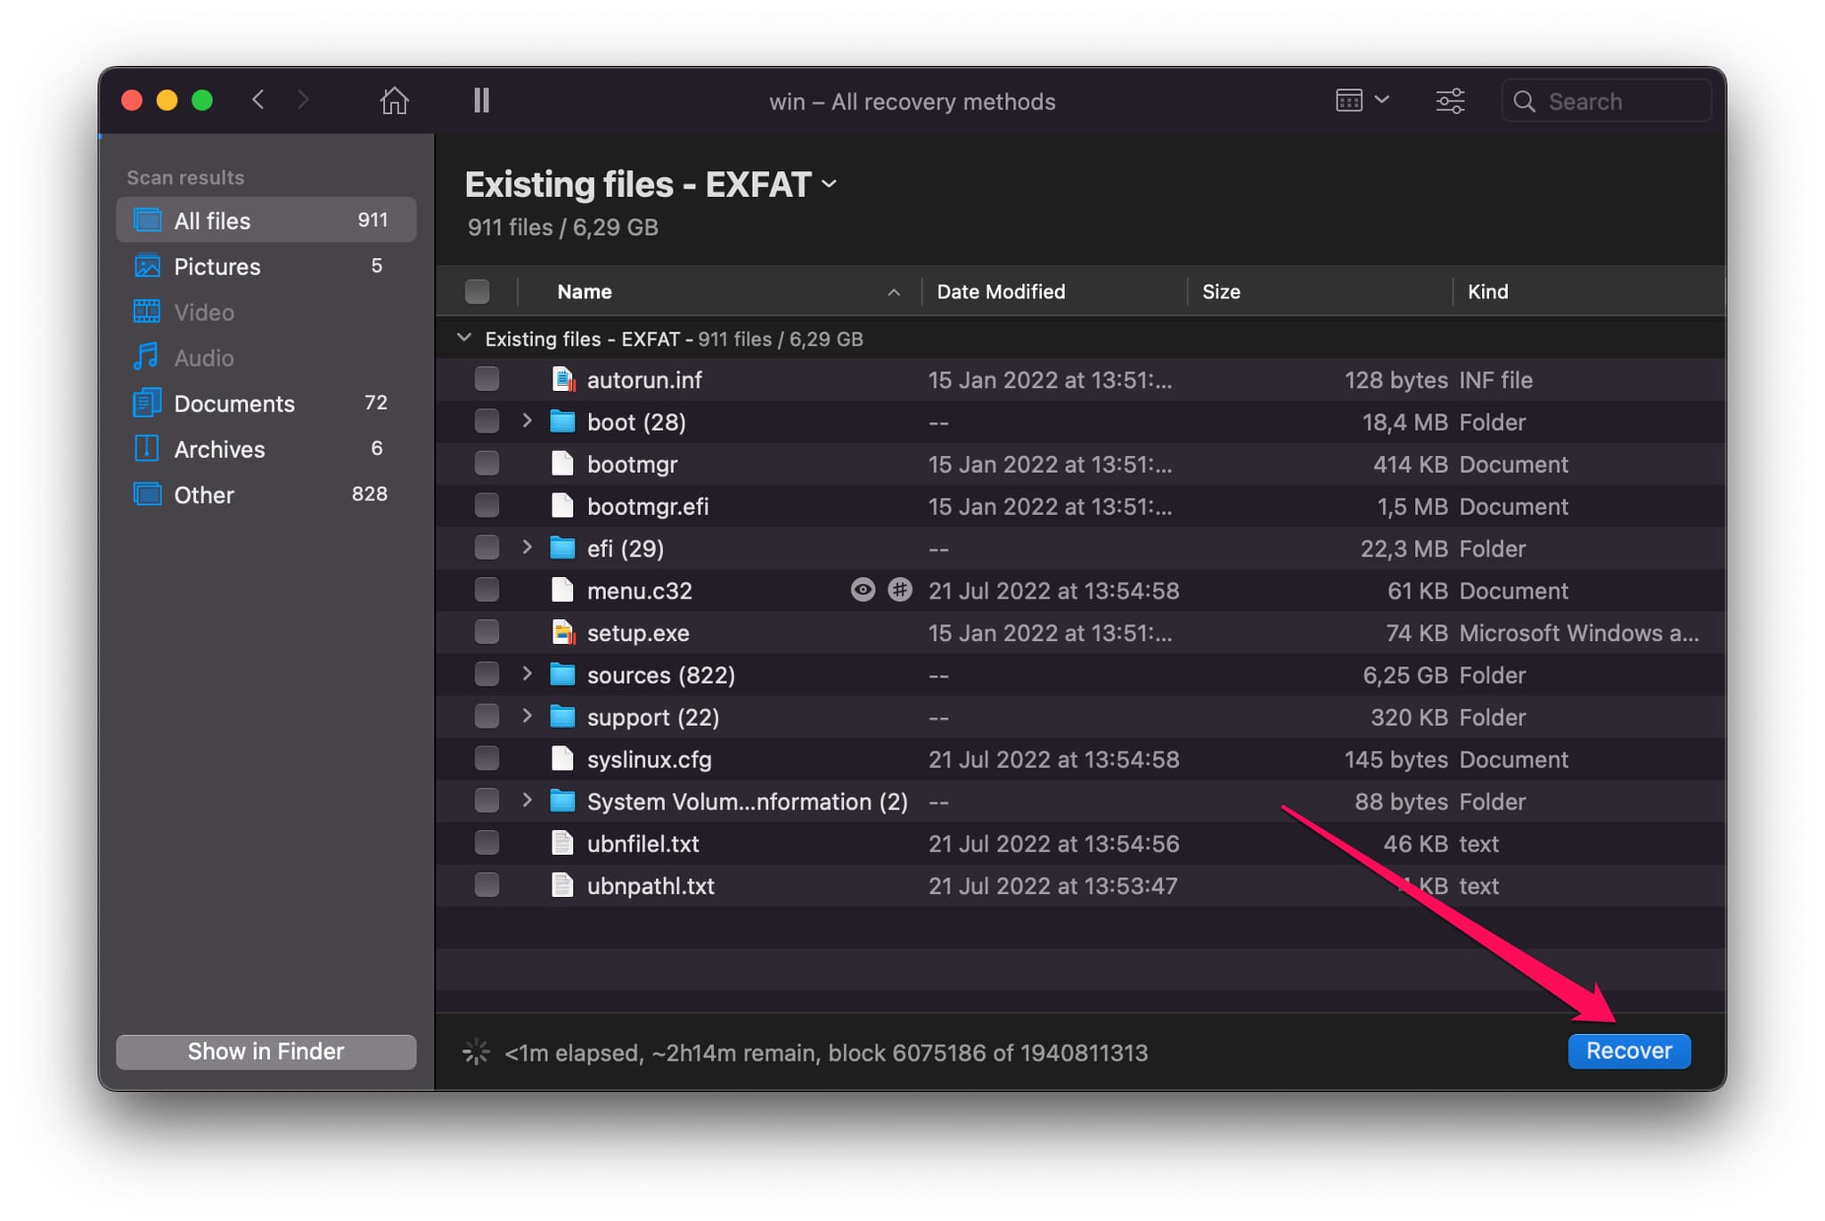Toggle checkbox next to bootmgr file
Viewport: 1825px width, 1221px height.
tap(484, 463)
